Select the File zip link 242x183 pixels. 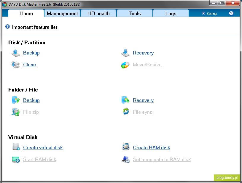tap(31, 112)
